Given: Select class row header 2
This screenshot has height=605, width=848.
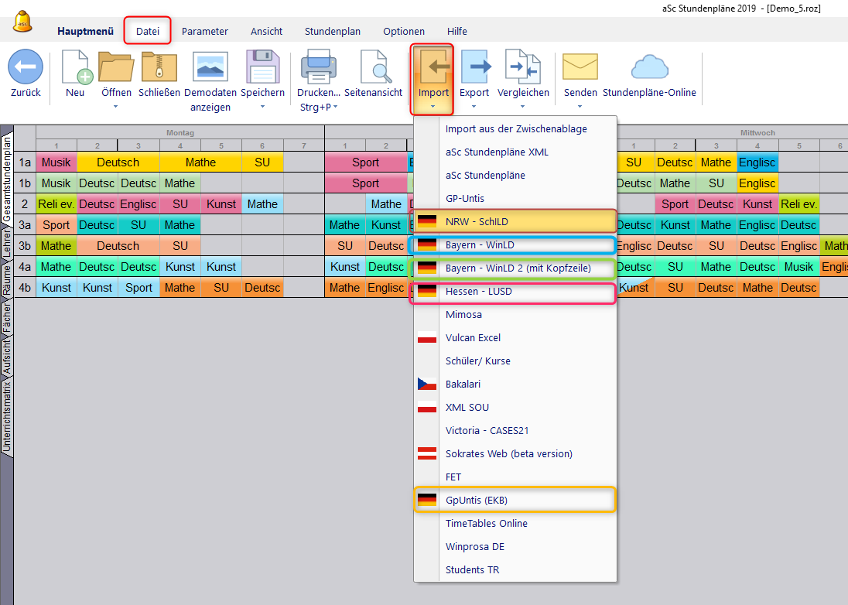Looking at the screenshot, I should (25, 203).
